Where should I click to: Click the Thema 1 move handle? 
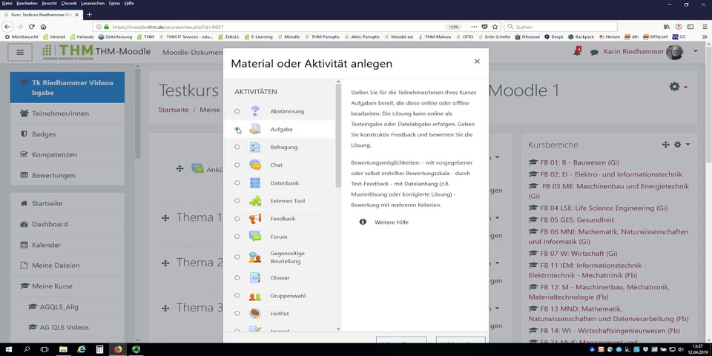[x=165, y=218]
